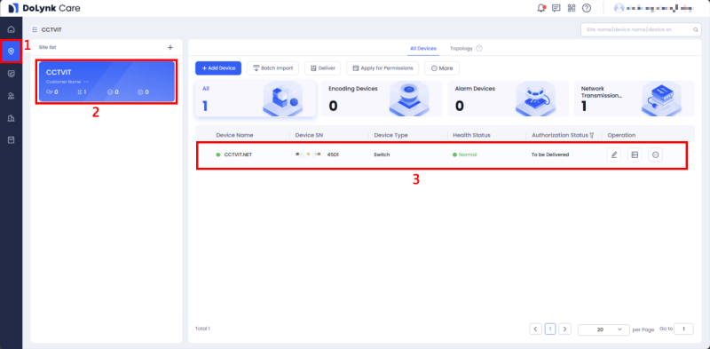Open more operations circle icon for CCTVIT.NET

coord(655,155)
